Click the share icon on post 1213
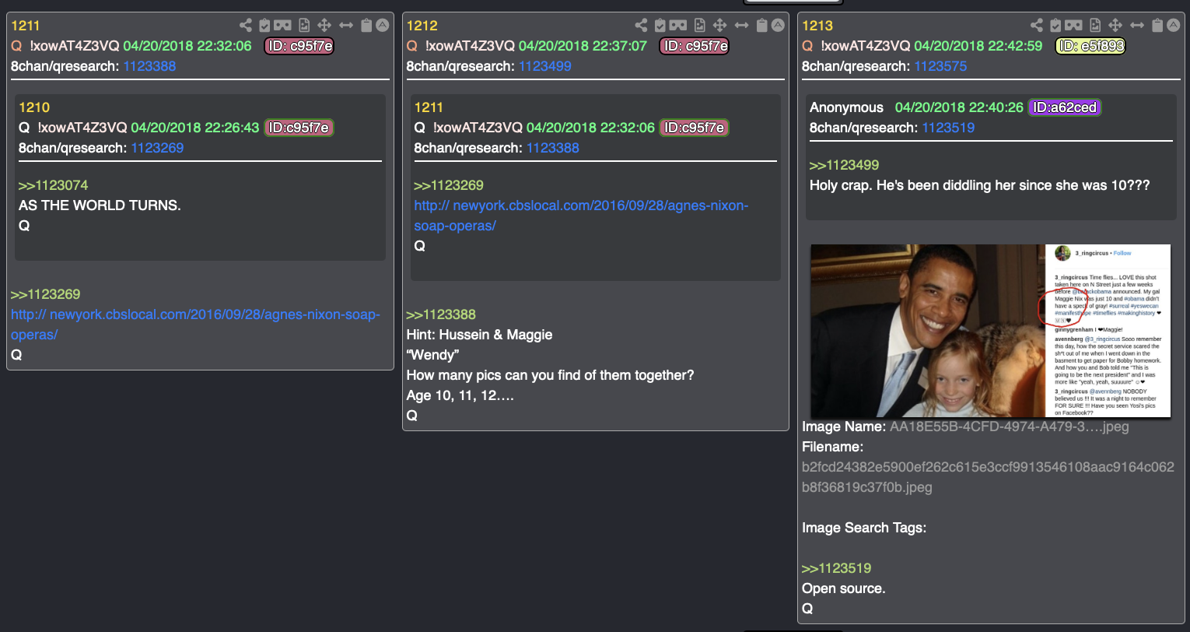Image resolution: width=1190 pixels, height=632 pixels. pyautogui.click(x=1037, y=25)
